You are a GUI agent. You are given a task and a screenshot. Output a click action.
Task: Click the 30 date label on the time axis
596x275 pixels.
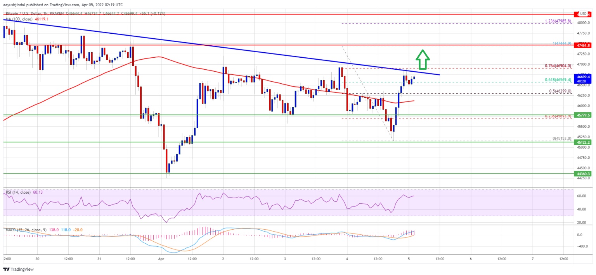pyautogui.click(x=37, y=258)
